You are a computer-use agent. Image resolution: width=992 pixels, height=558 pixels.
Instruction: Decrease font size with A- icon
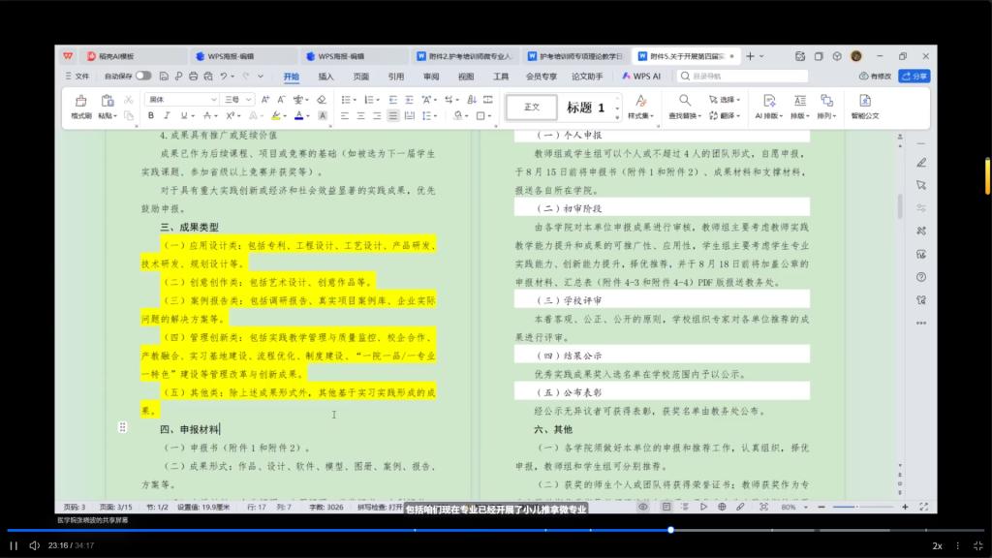(x=281, y=100)
